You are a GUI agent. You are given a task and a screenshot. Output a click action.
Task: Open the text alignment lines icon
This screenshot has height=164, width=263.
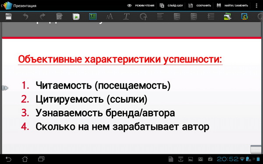point(160,17)
